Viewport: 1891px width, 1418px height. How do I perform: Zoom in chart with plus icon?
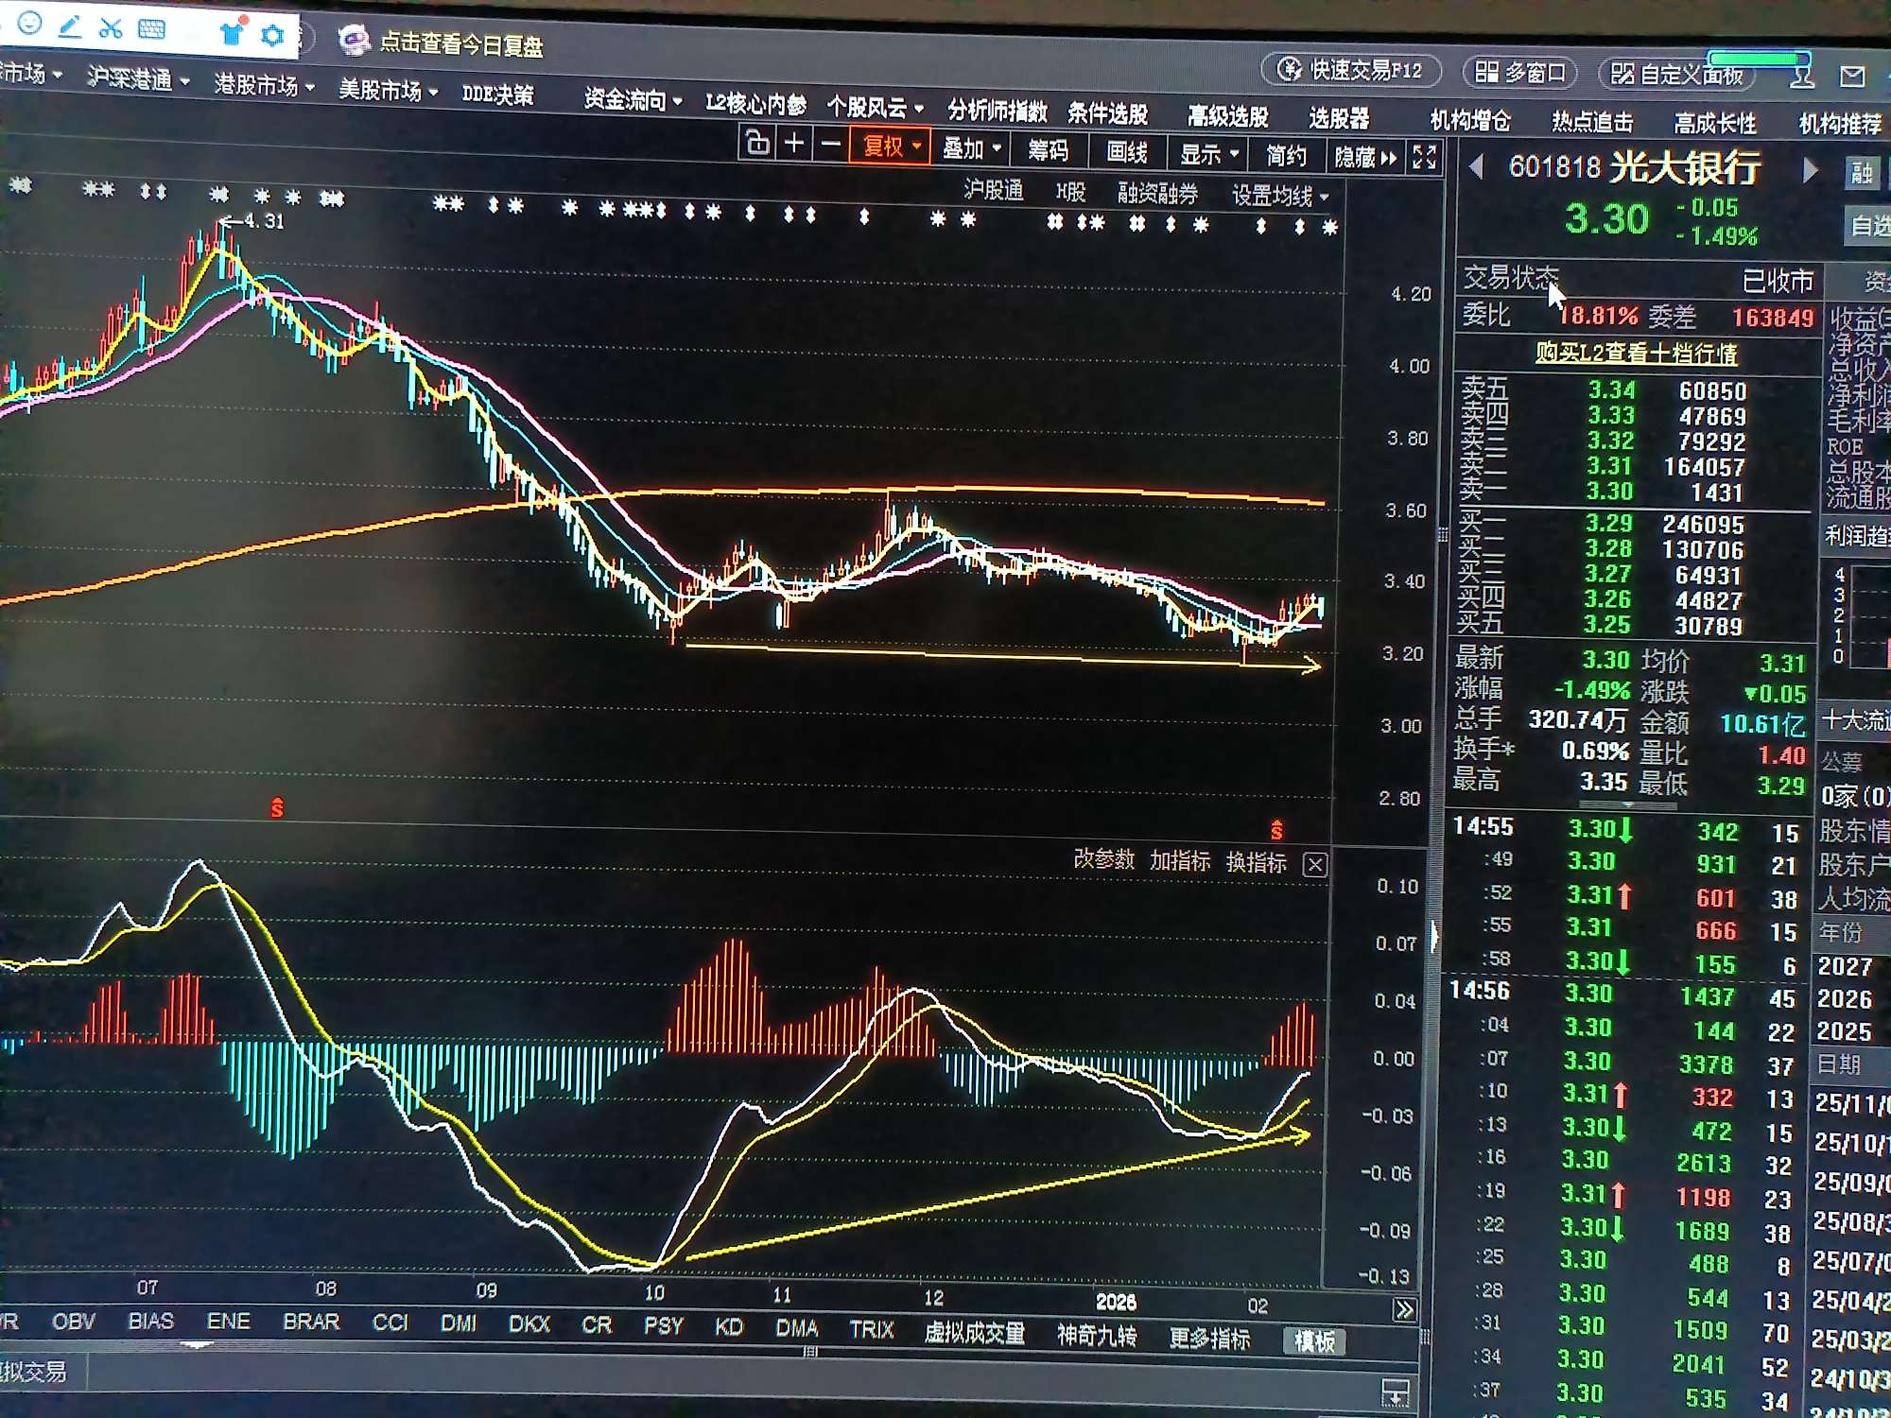[794, 144]
